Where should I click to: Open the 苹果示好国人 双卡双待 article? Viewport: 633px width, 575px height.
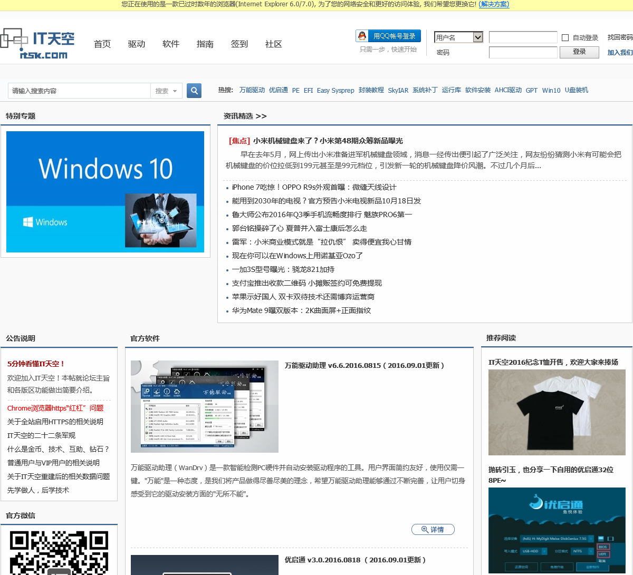coord(303,297)
